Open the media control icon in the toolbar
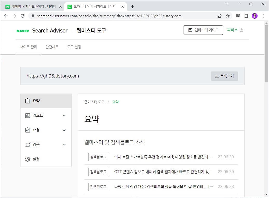The image size is (269, 198). click(x=238, y=16)
